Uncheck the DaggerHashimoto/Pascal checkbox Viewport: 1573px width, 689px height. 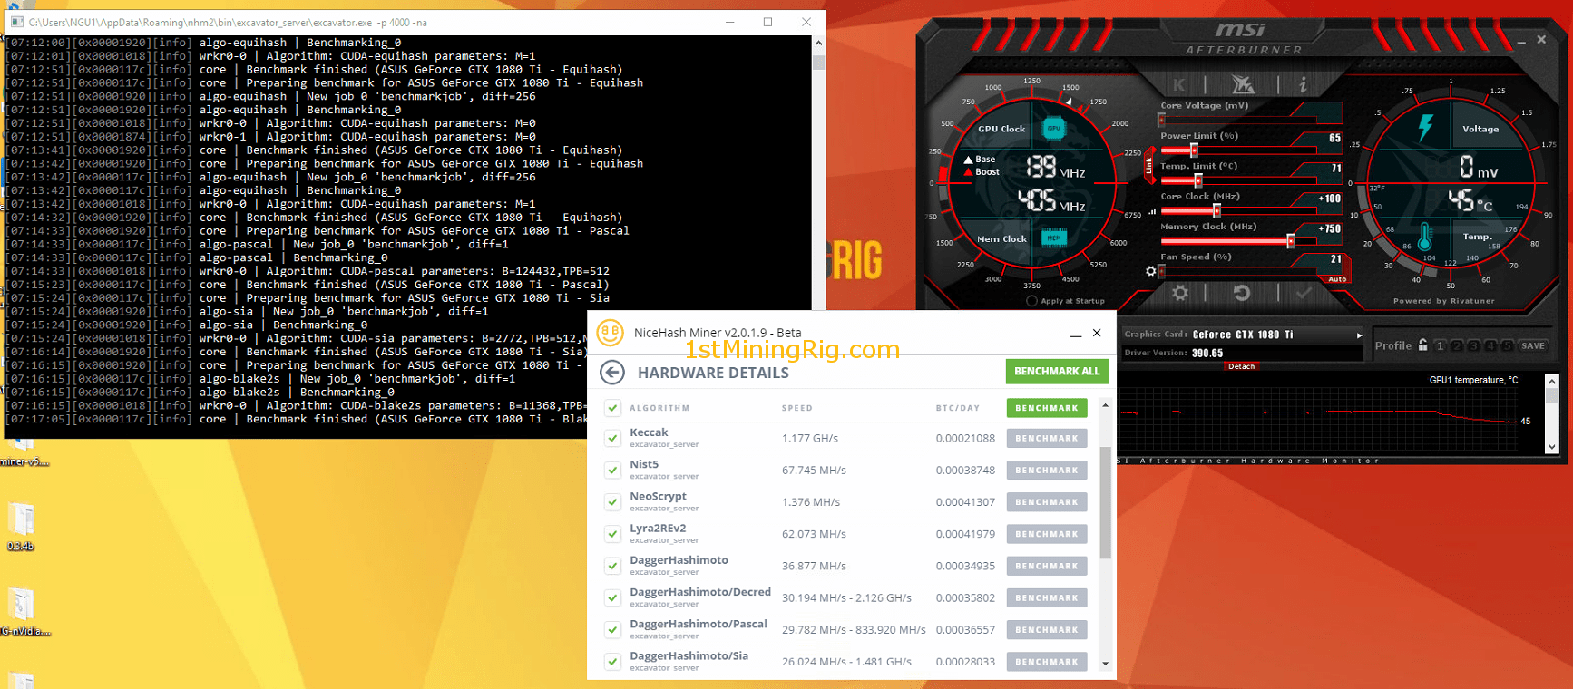tap(613, 629)
